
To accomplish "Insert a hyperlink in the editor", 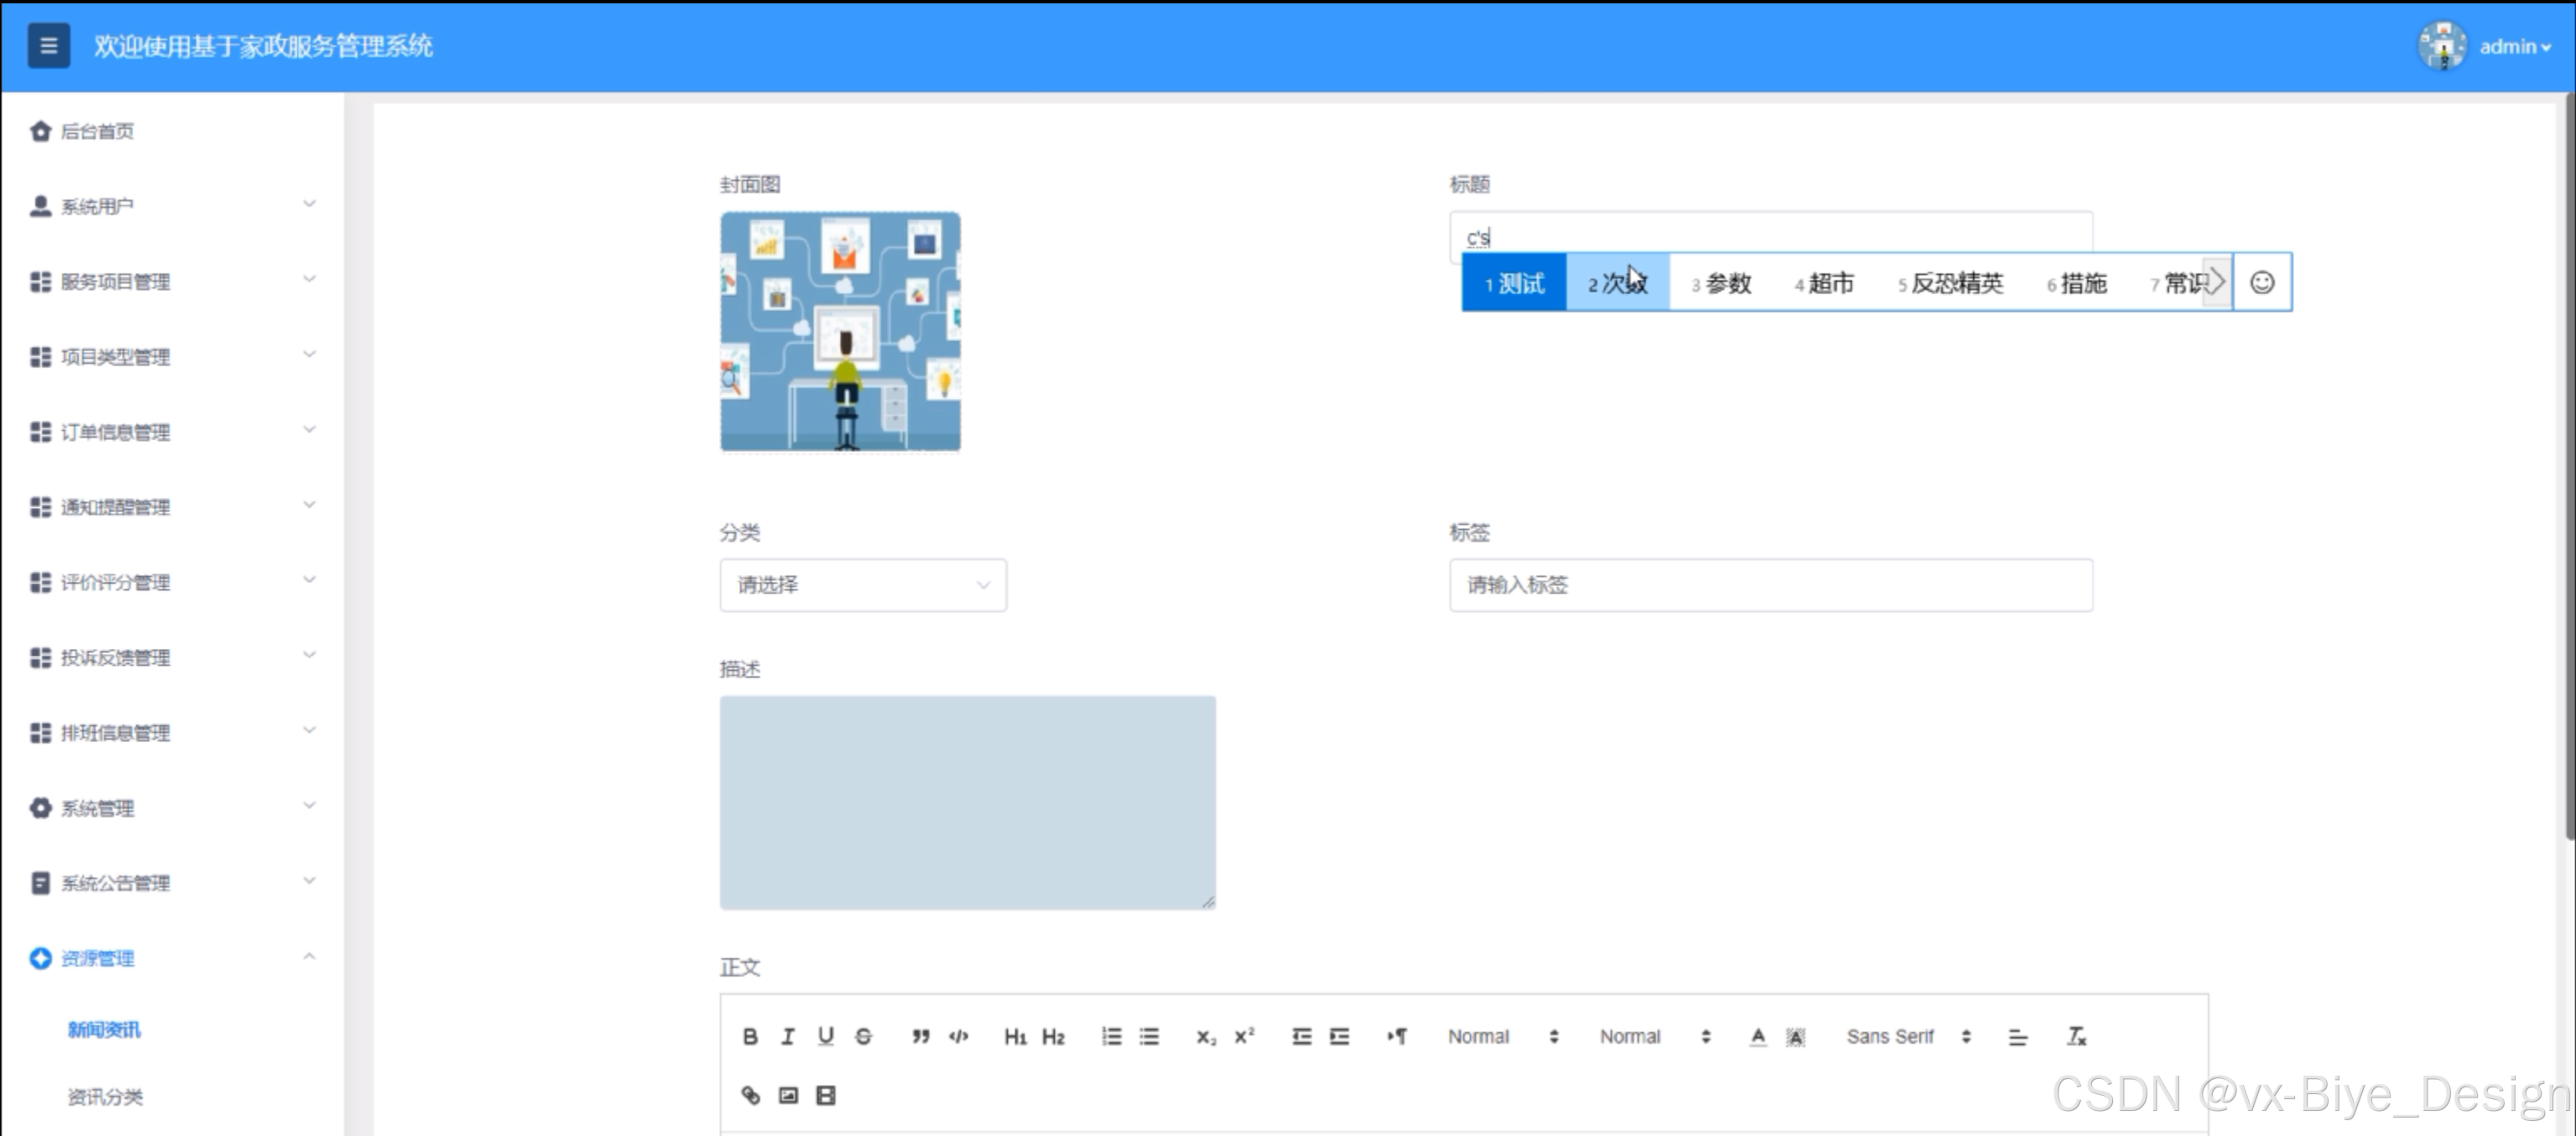I will tap(750, 1095).
